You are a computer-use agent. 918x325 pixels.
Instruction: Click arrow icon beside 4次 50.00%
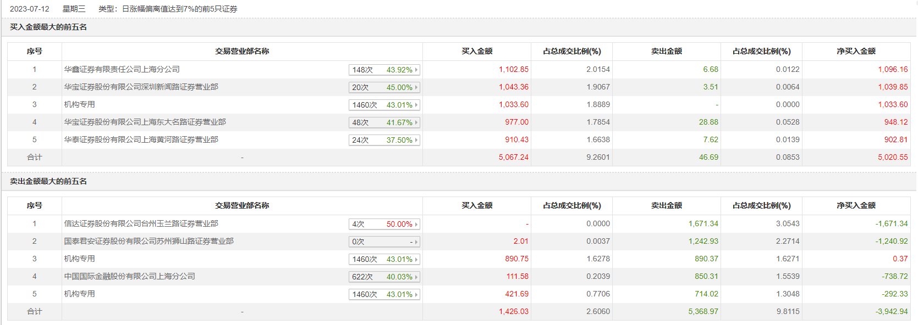click(x=416, y=224)
